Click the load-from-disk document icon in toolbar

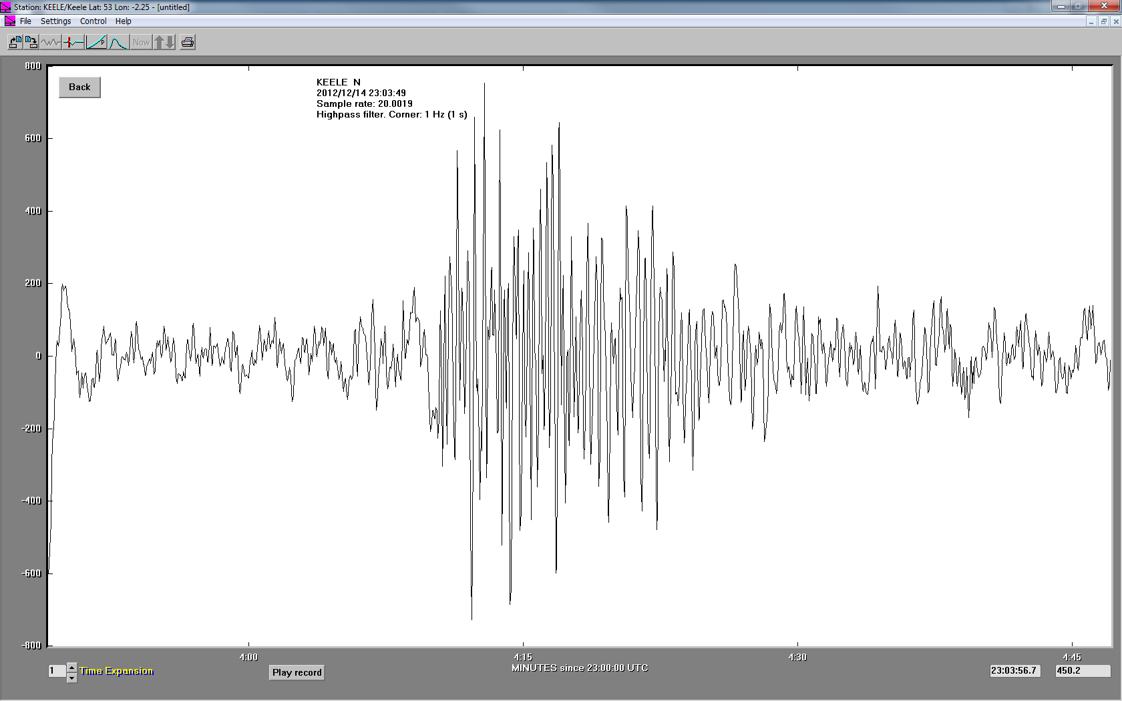(x=15, y=43)
